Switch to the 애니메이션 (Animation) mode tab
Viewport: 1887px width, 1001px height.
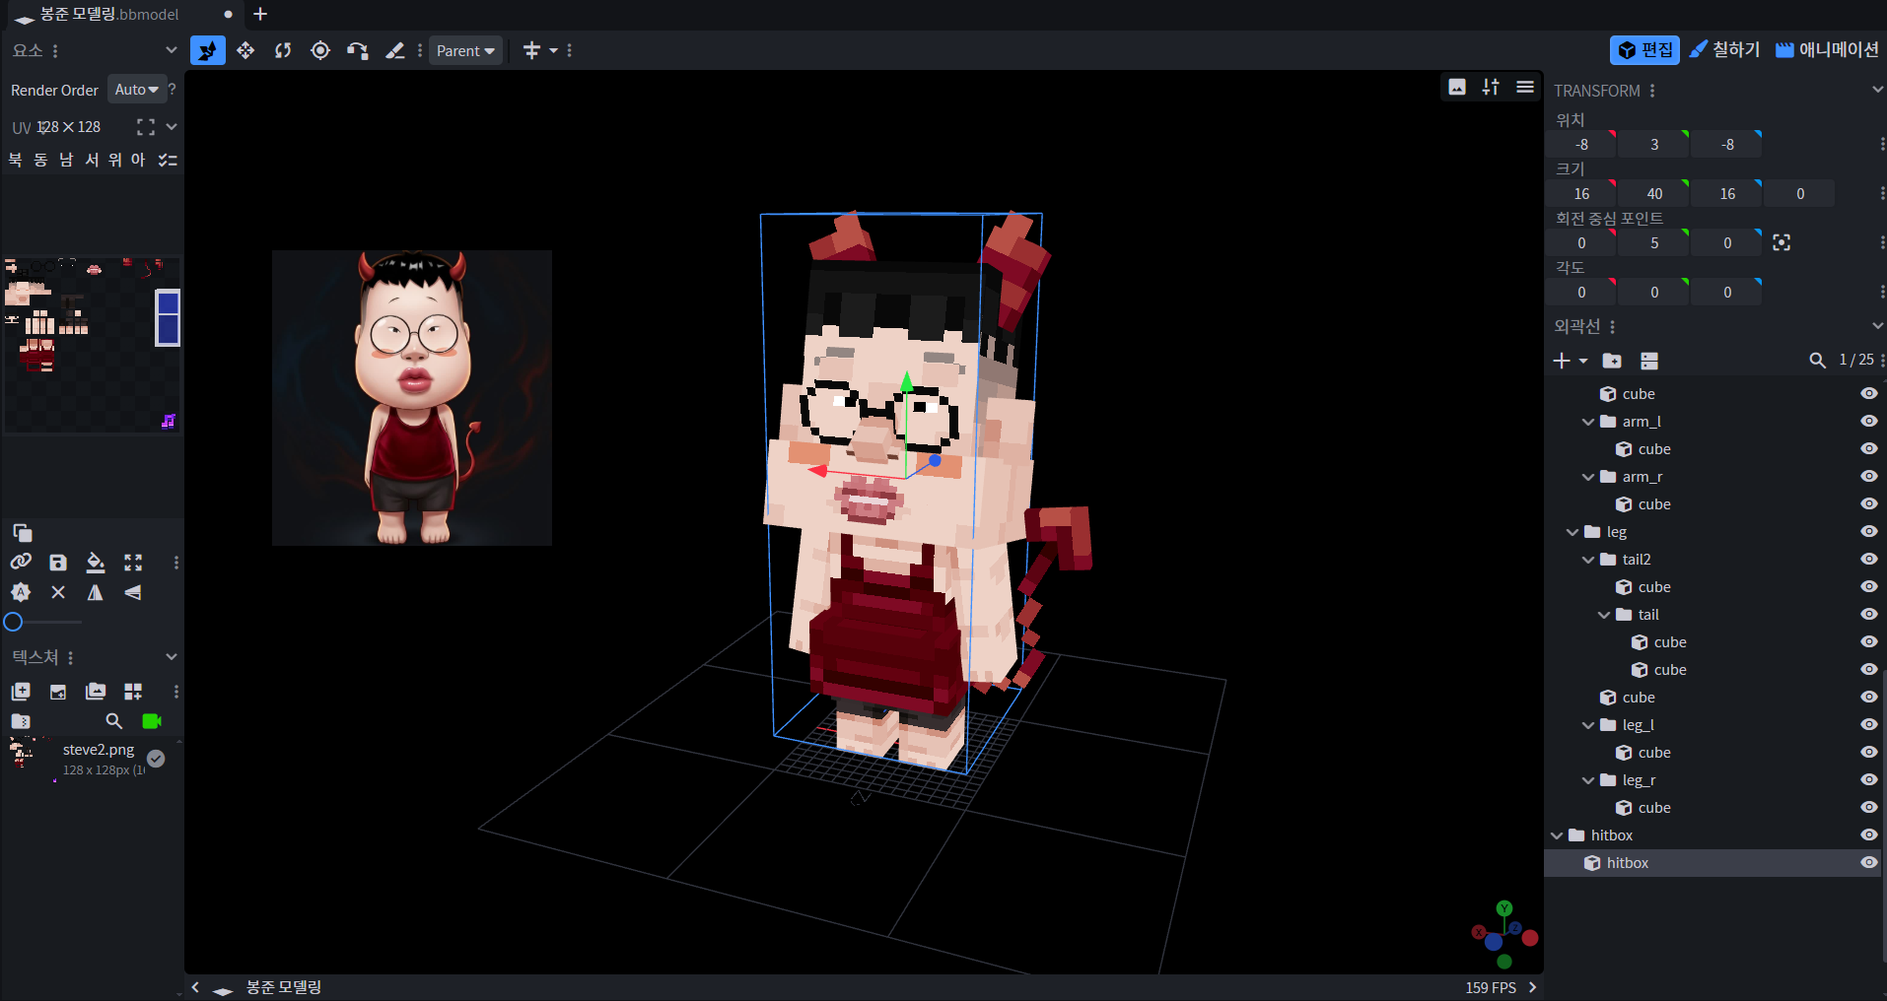(1827, 49)
